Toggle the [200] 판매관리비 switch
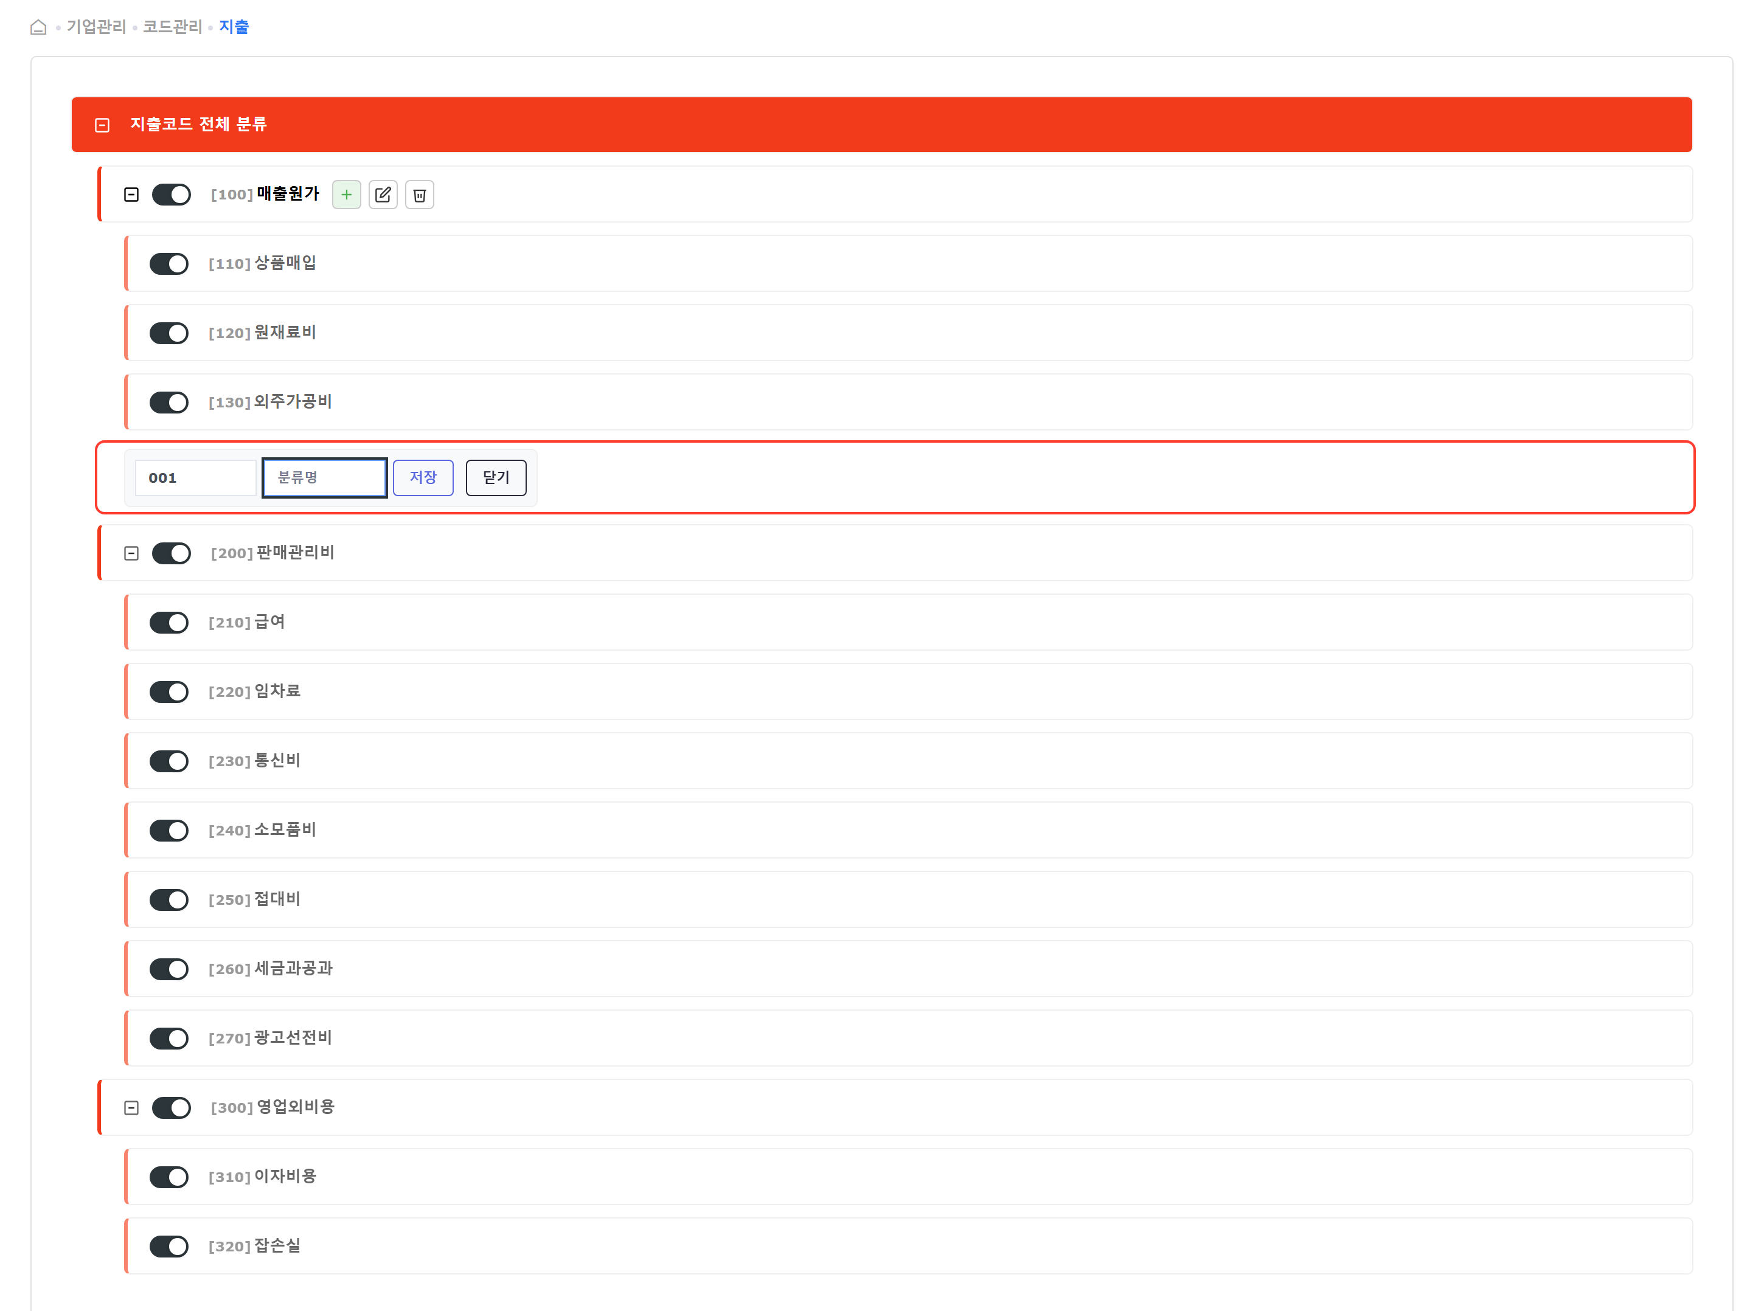This screenshot has width=1764, height=1311. [172, 553]
